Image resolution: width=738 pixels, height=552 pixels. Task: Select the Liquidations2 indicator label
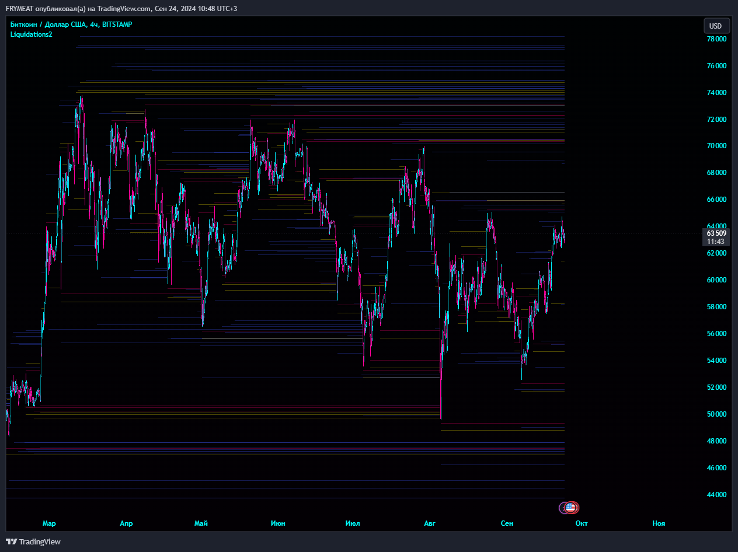[32, 34]
